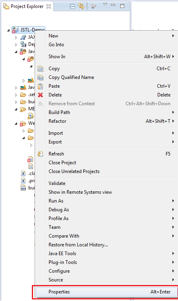
Task: Expand the build folder node
Action: (16, 102)
